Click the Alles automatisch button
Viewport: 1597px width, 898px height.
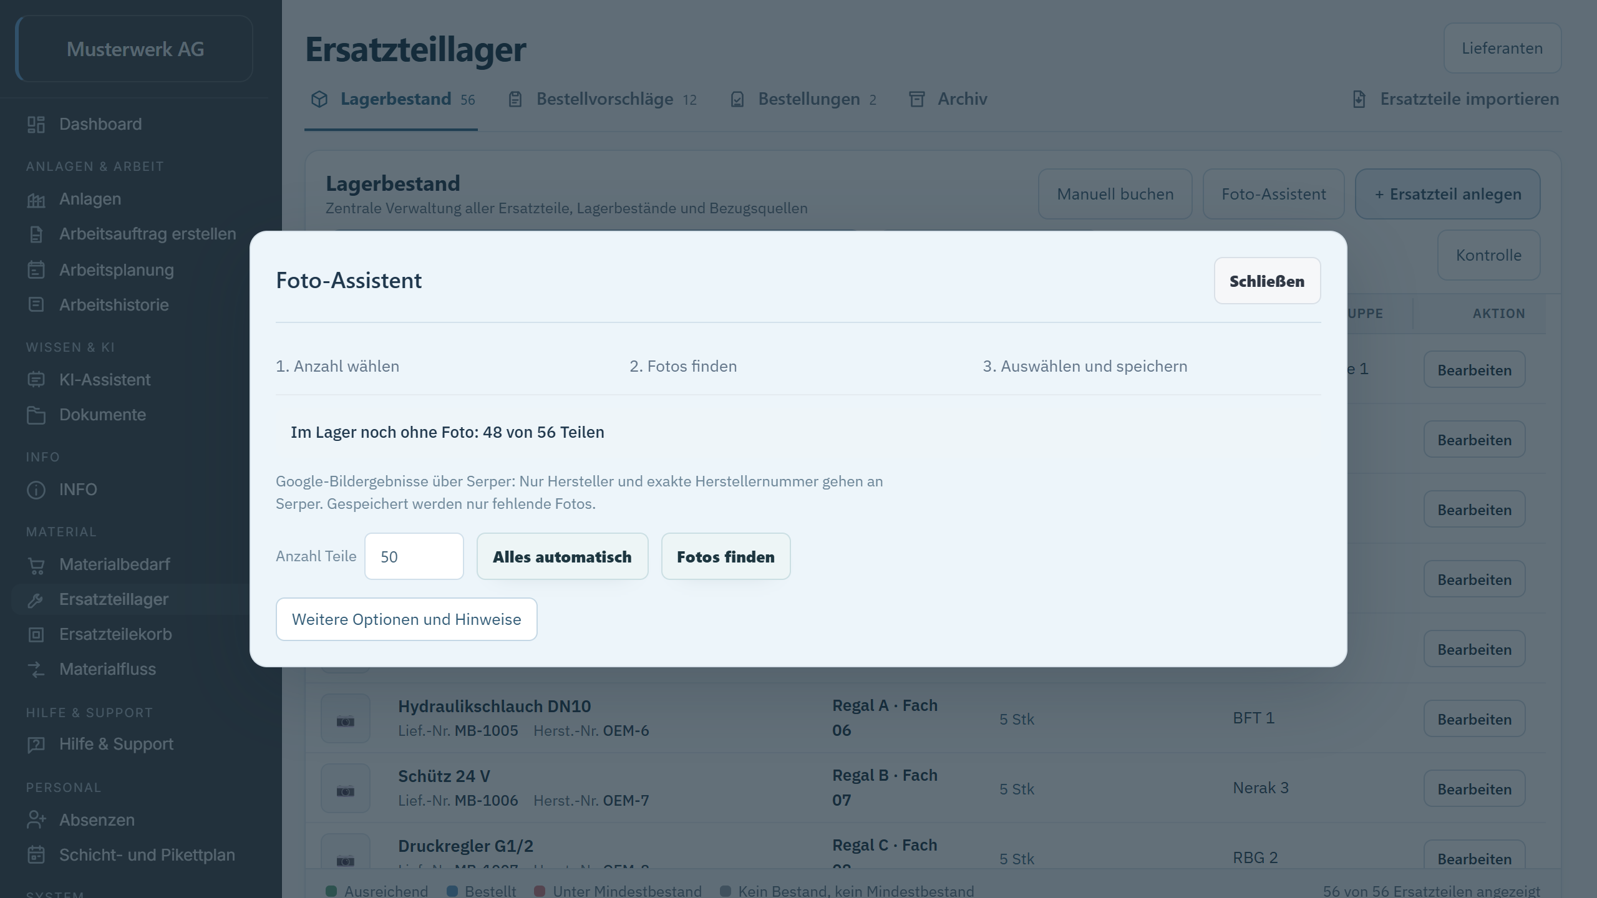562,556
